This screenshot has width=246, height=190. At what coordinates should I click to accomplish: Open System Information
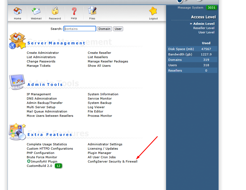tap(103, 94)
